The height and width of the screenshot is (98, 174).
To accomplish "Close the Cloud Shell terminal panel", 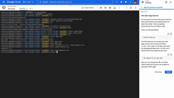I will point(135,8).
